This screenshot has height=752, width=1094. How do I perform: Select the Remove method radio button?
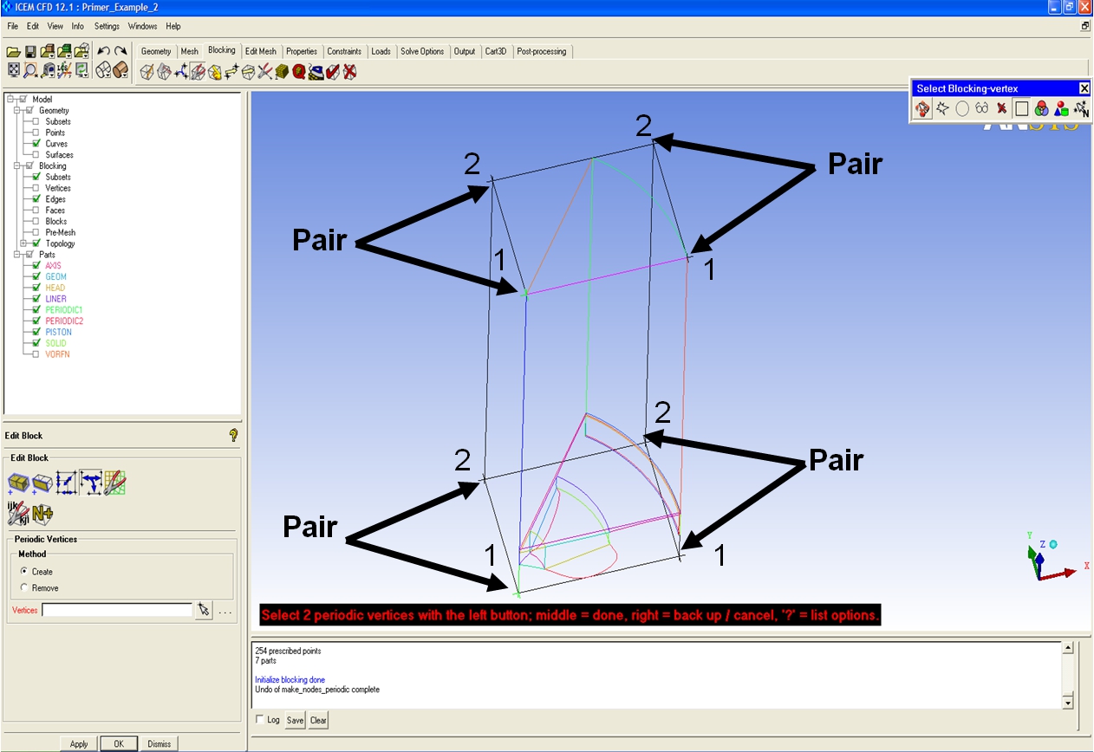coord(25,587)
